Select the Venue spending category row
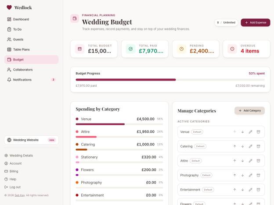Image resolution: width=274 pixels, height=205 pixels. [x=119, y=121]
